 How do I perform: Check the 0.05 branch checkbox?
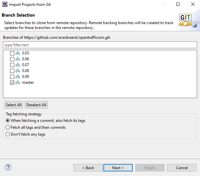(12, 53)
